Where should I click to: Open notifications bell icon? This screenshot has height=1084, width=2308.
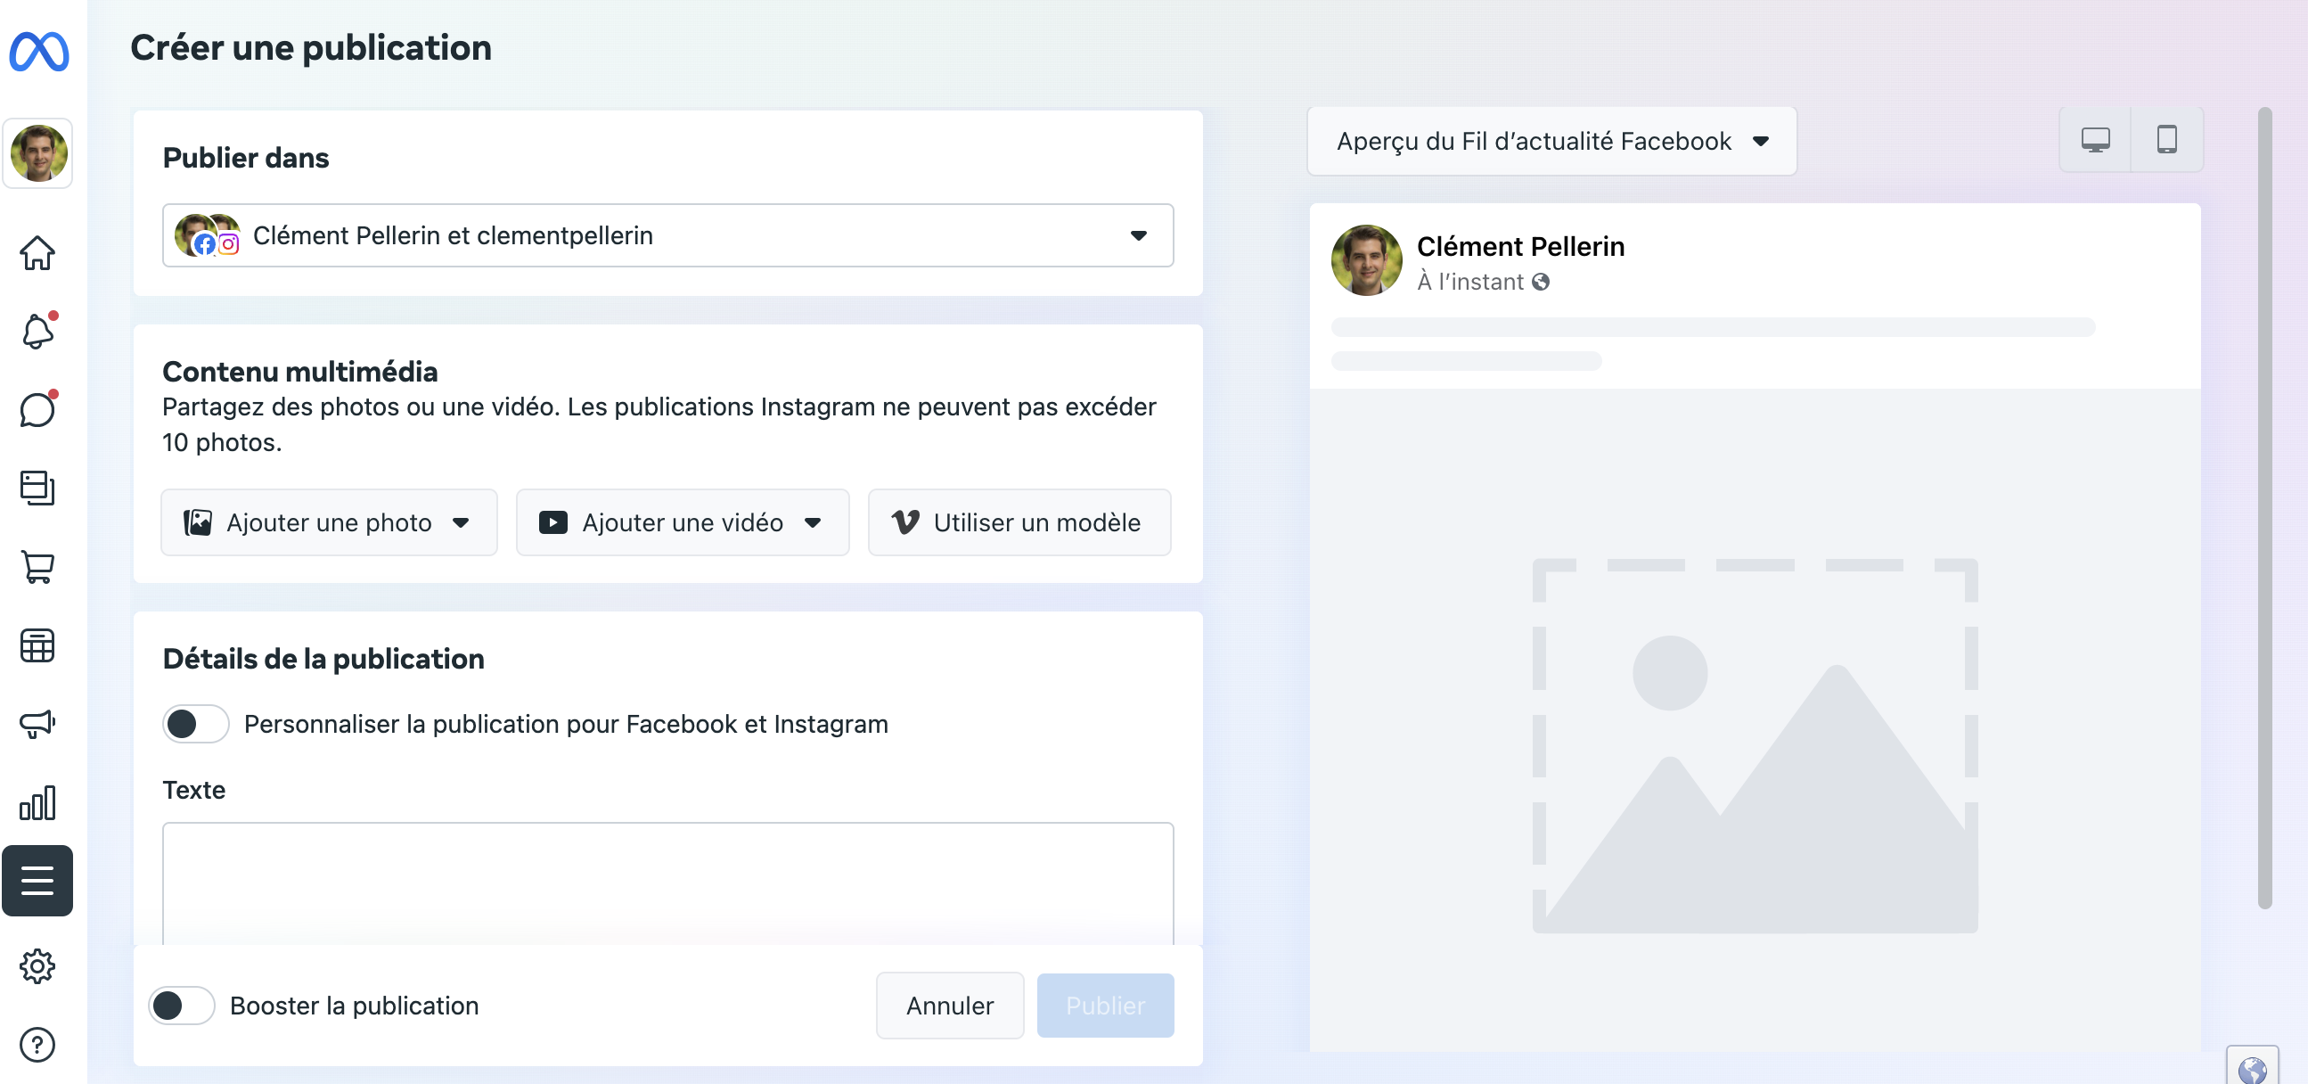point(37,332)
